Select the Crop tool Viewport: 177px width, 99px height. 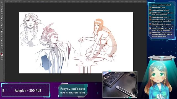(x=2, y=11)
